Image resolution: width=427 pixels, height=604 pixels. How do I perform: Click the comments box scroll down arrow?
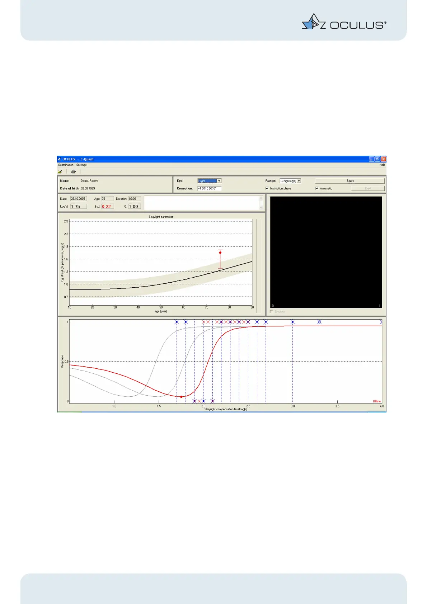pos(261,208)
